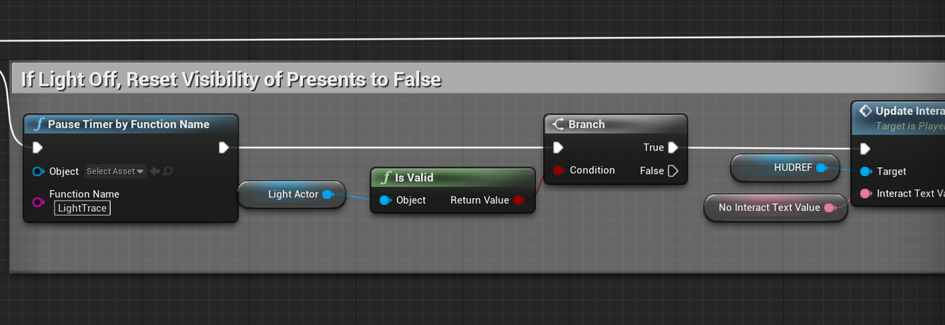Screen dimensions: 945x325
Task: Click the Pause Timer node's exec output pin
Action: [224, 147]
